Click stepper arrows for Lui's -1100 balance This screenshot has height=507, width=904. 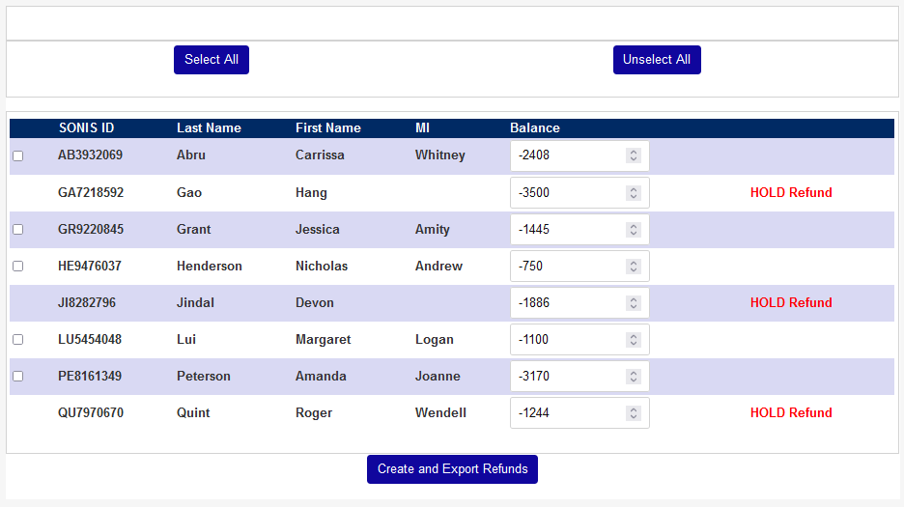(x=633, y=339)
